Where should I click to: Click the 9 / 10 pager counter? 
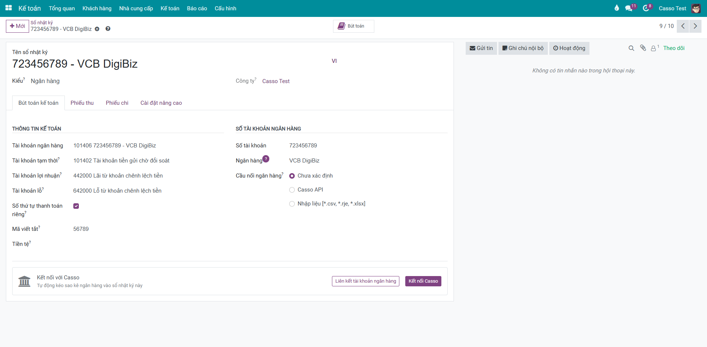[666, 26]
